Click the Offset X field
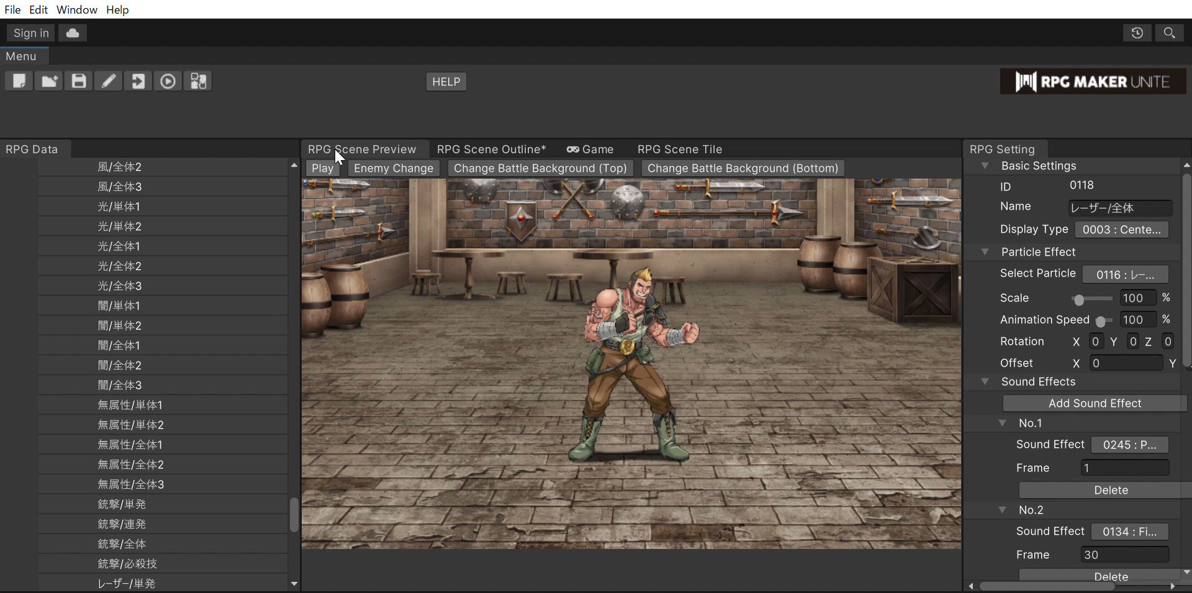This screenshot has height=593, width=1192. (1126, 363)
